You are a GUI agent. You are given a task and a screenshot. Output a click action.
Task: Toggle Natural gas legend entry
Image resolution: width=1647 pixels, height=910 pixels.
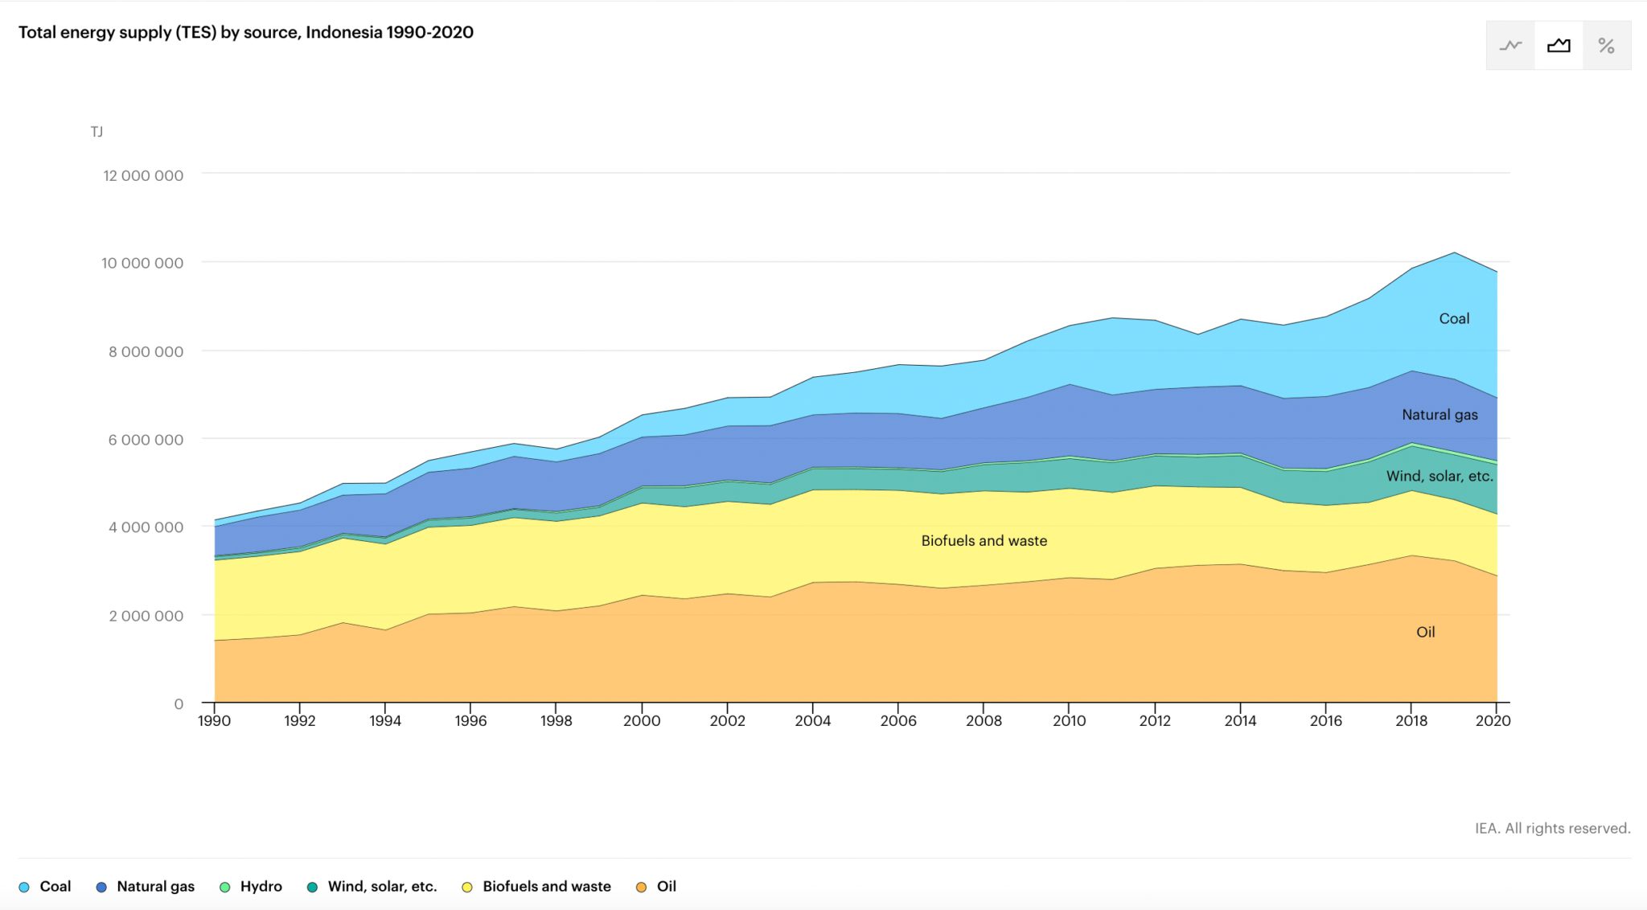click(155, 886)
